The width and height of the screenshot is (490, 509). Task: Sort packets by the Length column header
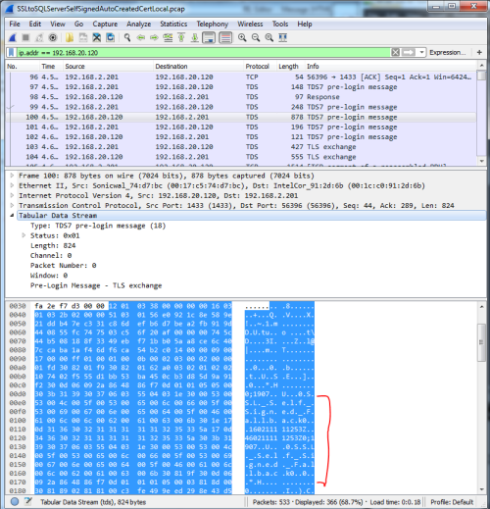coord(291,67)
